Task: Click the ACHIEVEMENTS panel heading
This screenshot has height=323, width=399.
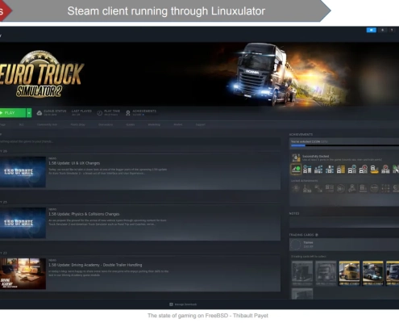Action: coord(301,134)
